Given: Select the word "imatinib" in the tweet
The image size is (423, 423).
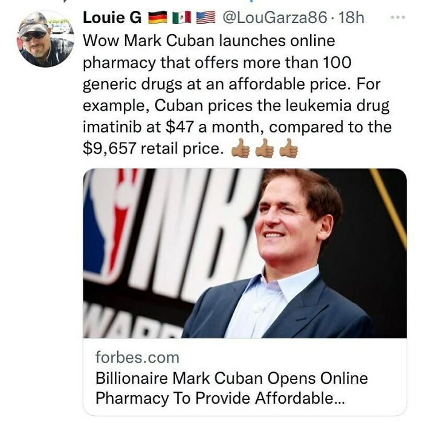Looking at the screenshot, I should [112, 127].
